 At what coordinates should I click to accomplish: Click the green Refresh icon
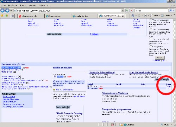coord(127,11)
